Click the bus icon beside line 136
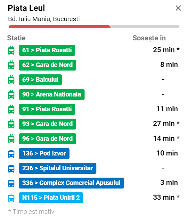 tap(11, 154)
